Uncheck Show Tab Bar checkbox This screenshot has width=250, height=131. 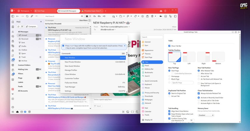pyautogui.click(x=169, y=46)
